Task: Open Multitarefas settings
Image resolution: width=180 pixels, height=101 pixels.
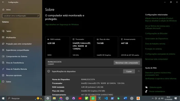Action: click(11, 37)
